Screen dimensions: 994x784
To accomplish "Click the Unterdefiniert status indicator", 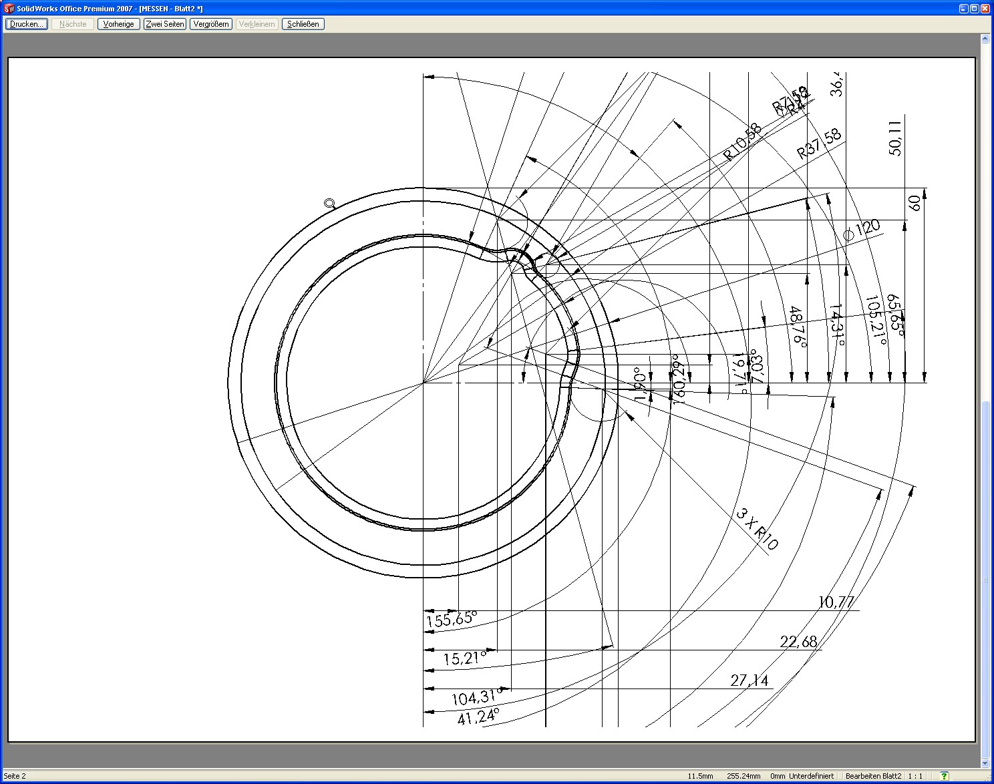I will (x=811, y=776).
